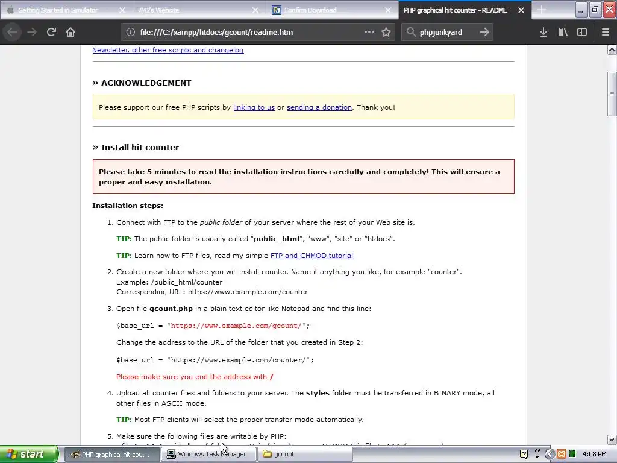The width and height of the screenshot is (617, 463).
Task: Click the scrollbar down arrow
Action: coord(612,439)
